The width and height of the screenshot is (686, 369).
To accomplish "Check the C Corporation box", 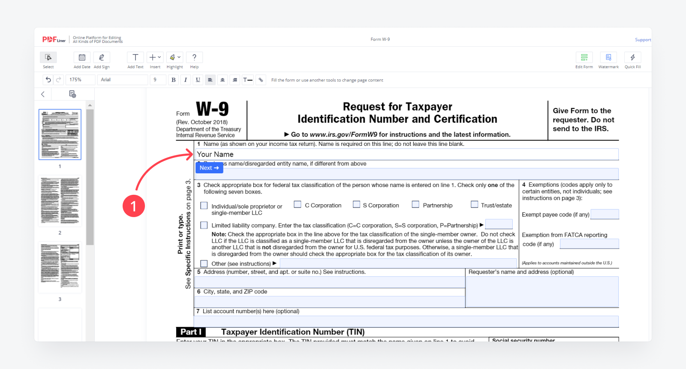I will tap(298, 204).
